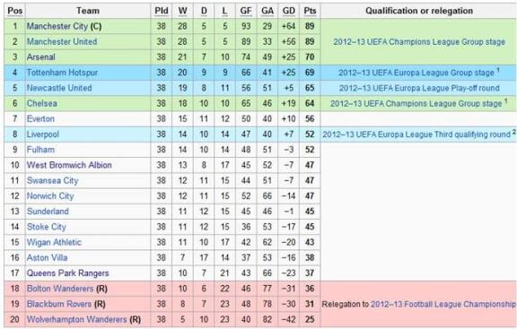Select the Swansea City link
The image size is (517, 329).
(53, 180)
